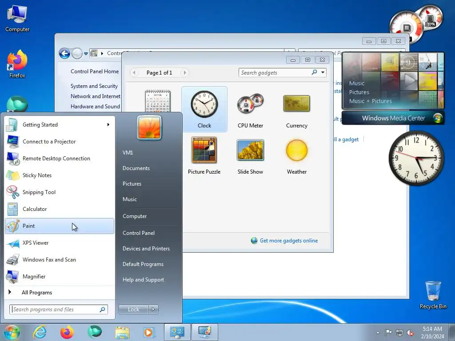
Task: Launch Connect to a Projector
Action: [x=60, y=142]
